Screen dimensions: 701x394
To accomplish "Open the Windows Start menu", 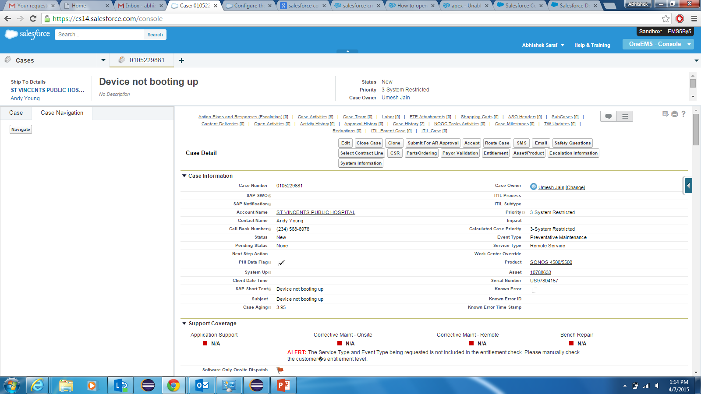I will pos(12,386).
